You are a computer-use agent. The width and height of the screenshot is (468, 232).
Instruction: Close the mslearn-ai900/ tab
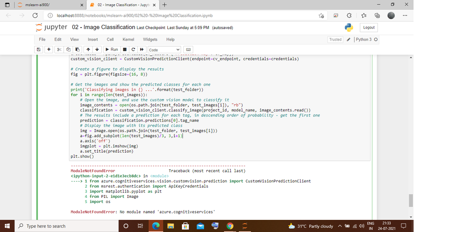coord(82,5)
